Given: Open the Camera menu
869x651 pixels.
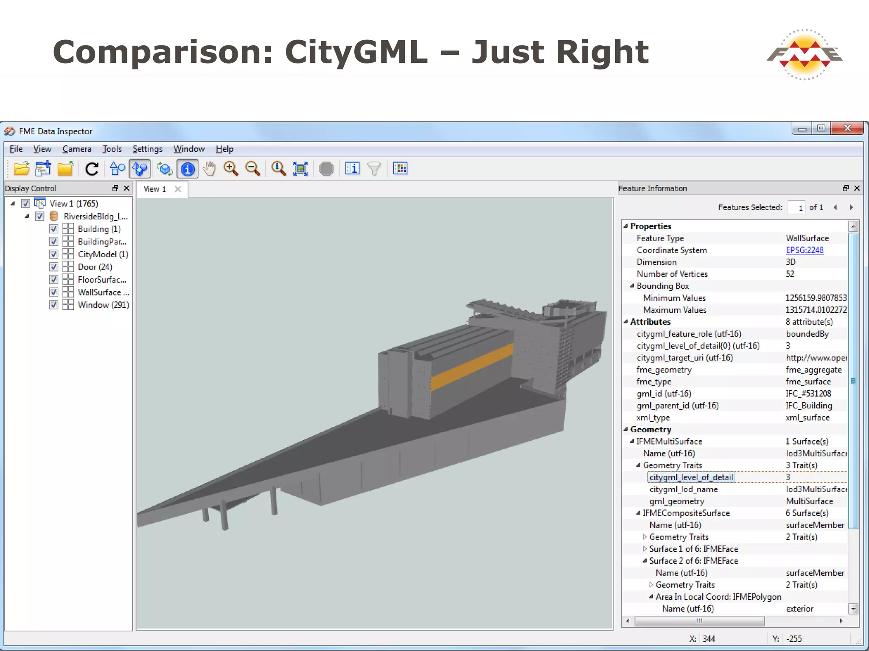Looking at the screenshot, I should point(77,149).
